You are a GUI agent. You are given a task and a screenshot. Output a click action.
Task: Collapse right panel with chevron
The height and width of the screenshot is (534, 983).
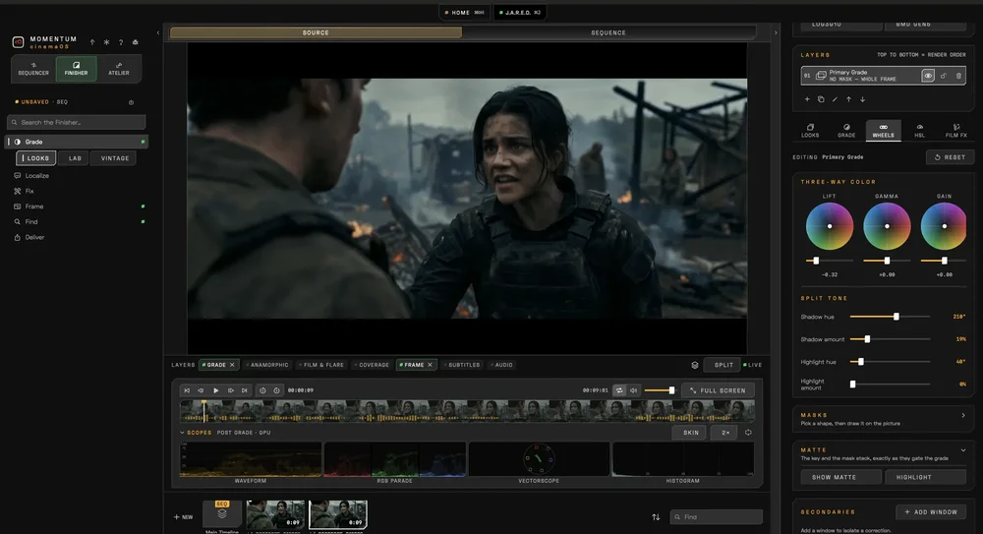point(776,32)
